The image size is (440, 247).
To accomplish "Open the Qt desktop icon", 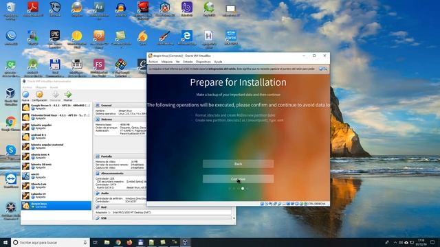I will point(11,68).
